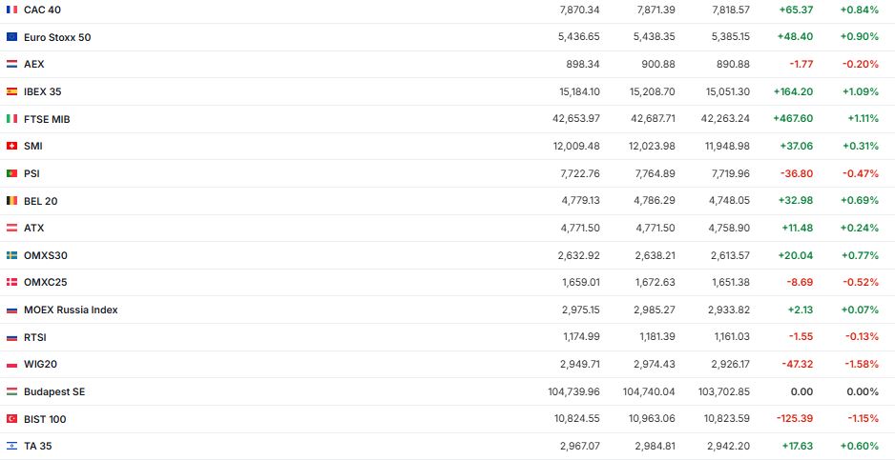Click the Portugal flag next to PSI
Screen dimensions: 895x460
tap(11, 173)
